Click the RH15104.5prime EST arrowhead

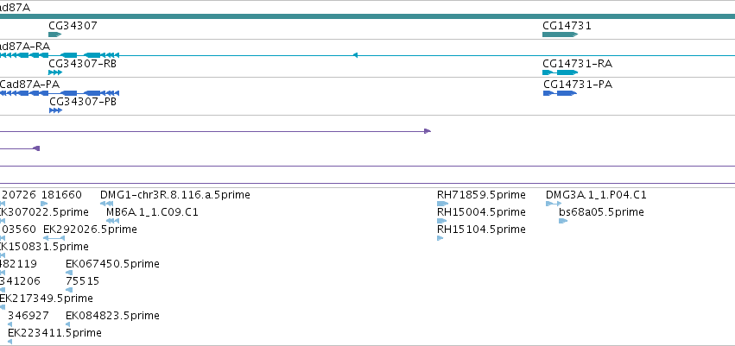click(440, 238)
